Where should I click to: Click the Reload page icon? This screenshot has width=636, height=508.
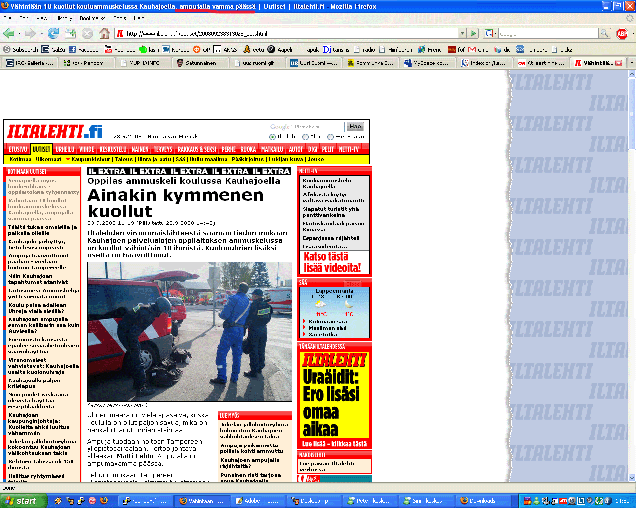pyautogui.click(x=53, y=33)
